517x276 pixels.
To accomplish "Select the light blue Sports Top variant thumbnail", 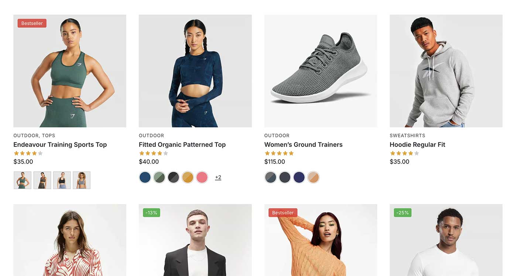I will point(82,180).
